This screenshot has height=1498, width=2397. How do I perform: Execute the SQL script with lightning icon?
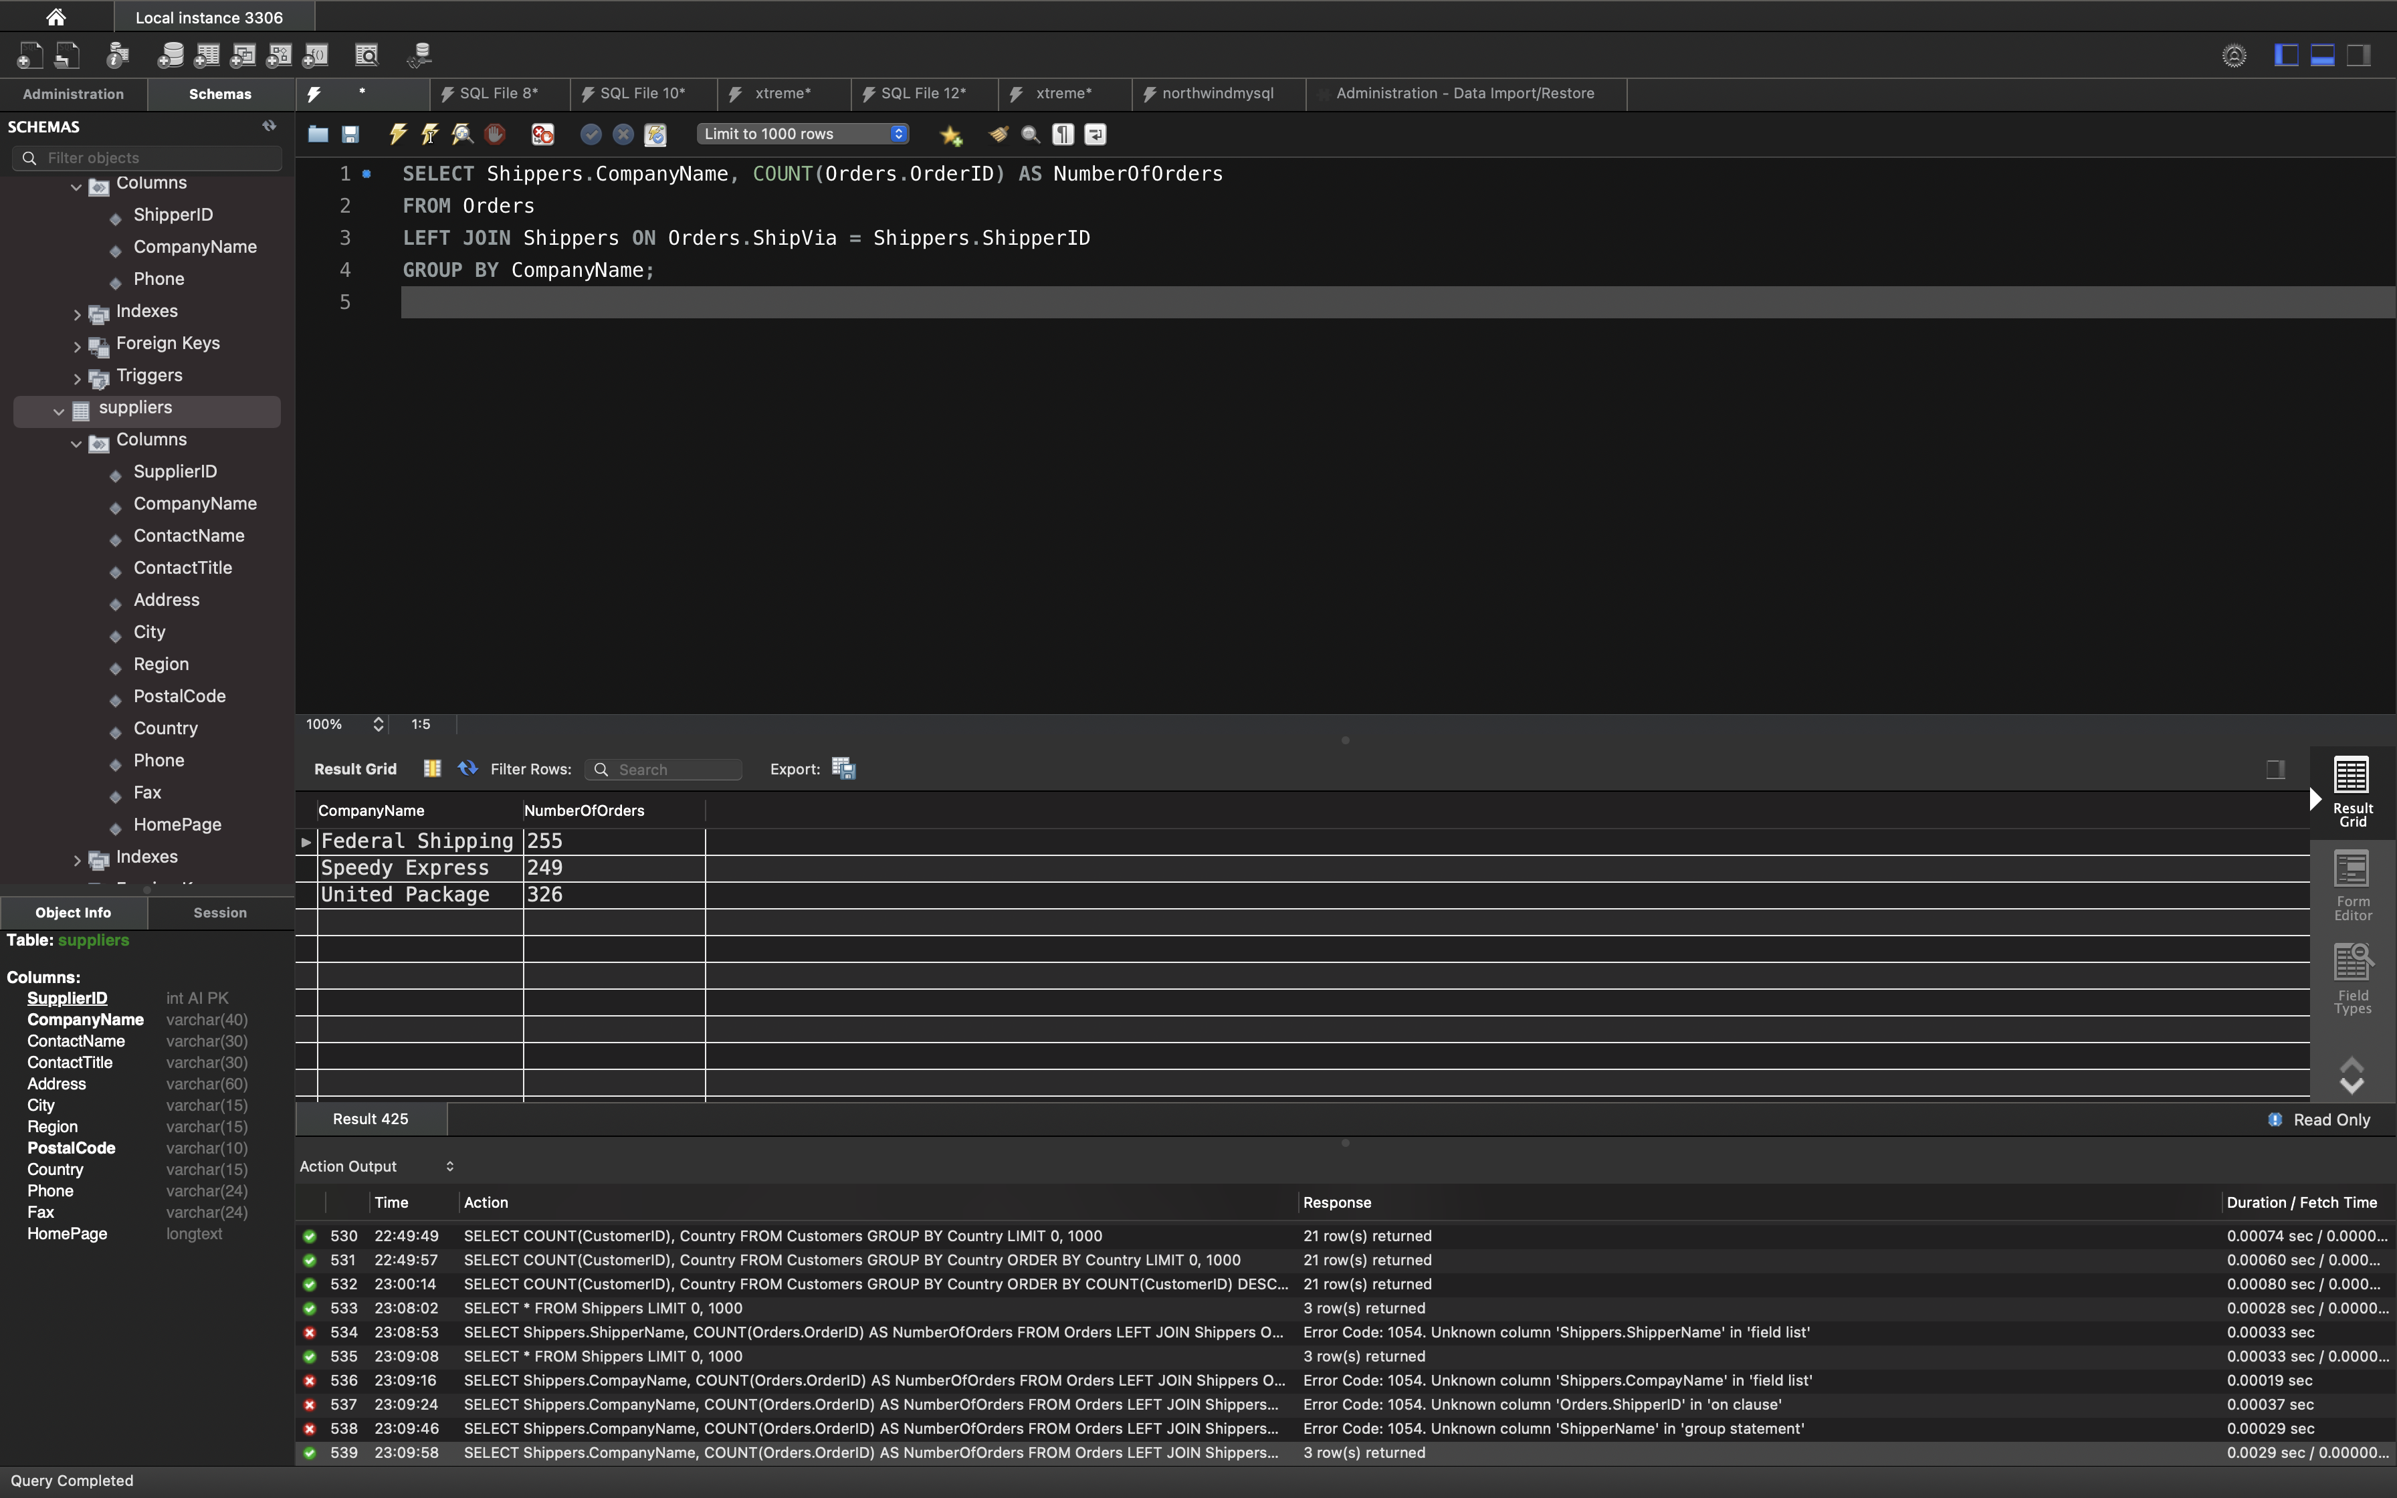[398, 134]
